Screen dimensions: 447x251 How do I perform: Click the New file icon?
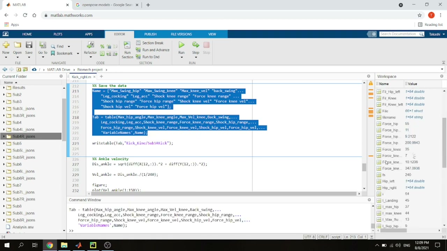coord(6,45)
